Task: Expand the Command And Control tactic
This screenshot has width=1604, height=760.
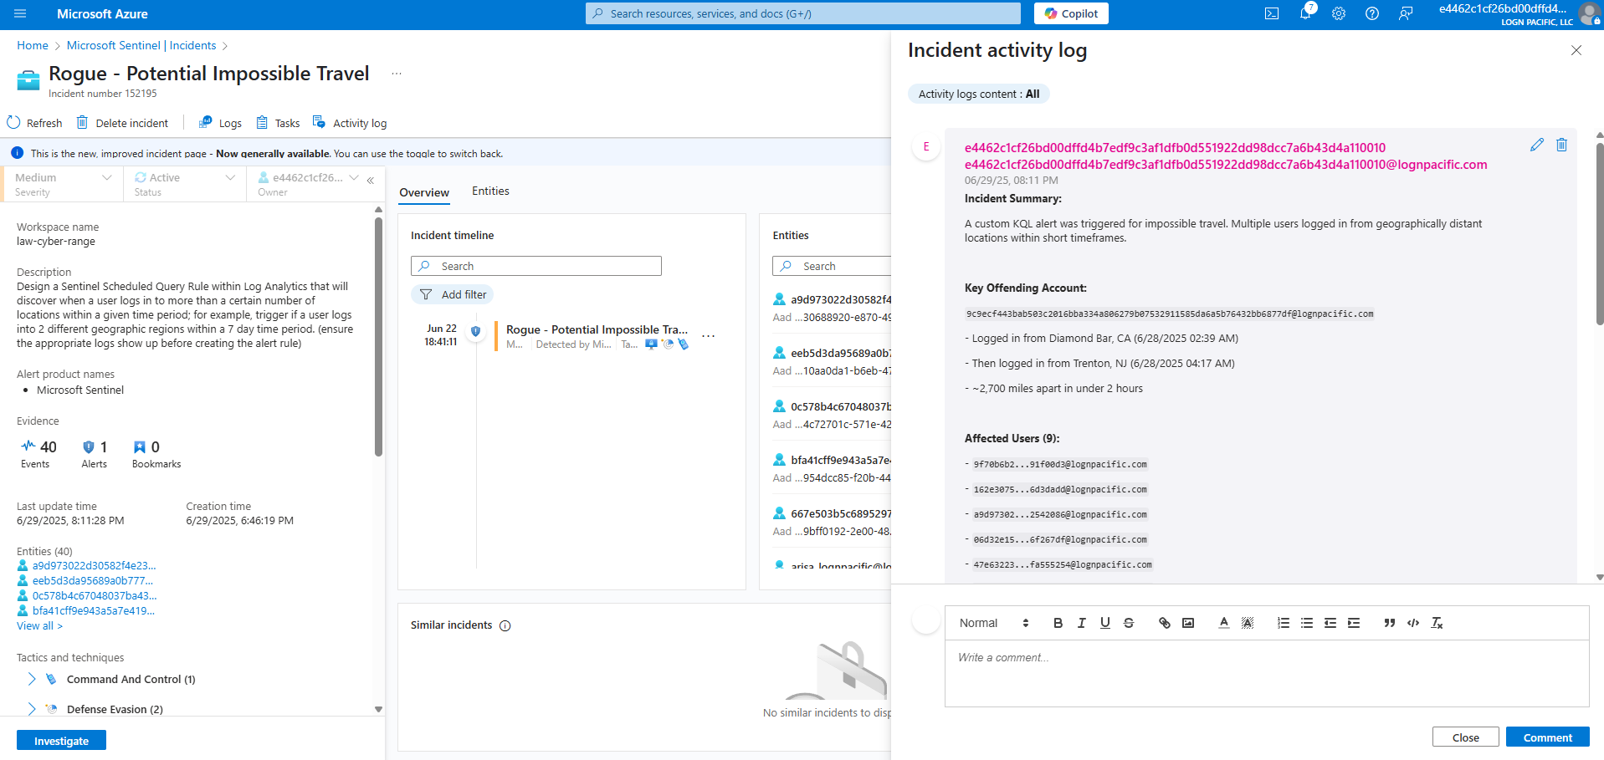Action: [x=32, y=679]
